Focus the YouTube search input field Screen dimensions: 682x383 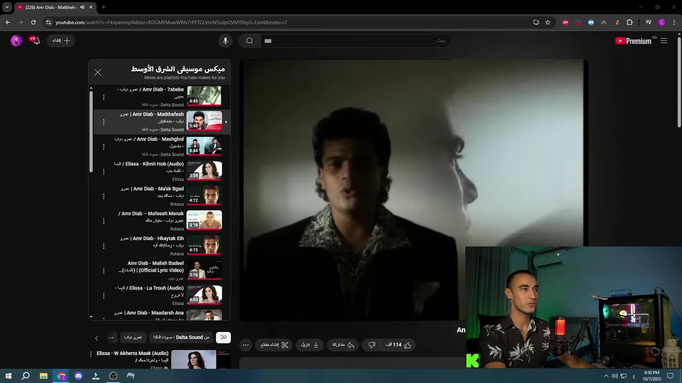355,41
